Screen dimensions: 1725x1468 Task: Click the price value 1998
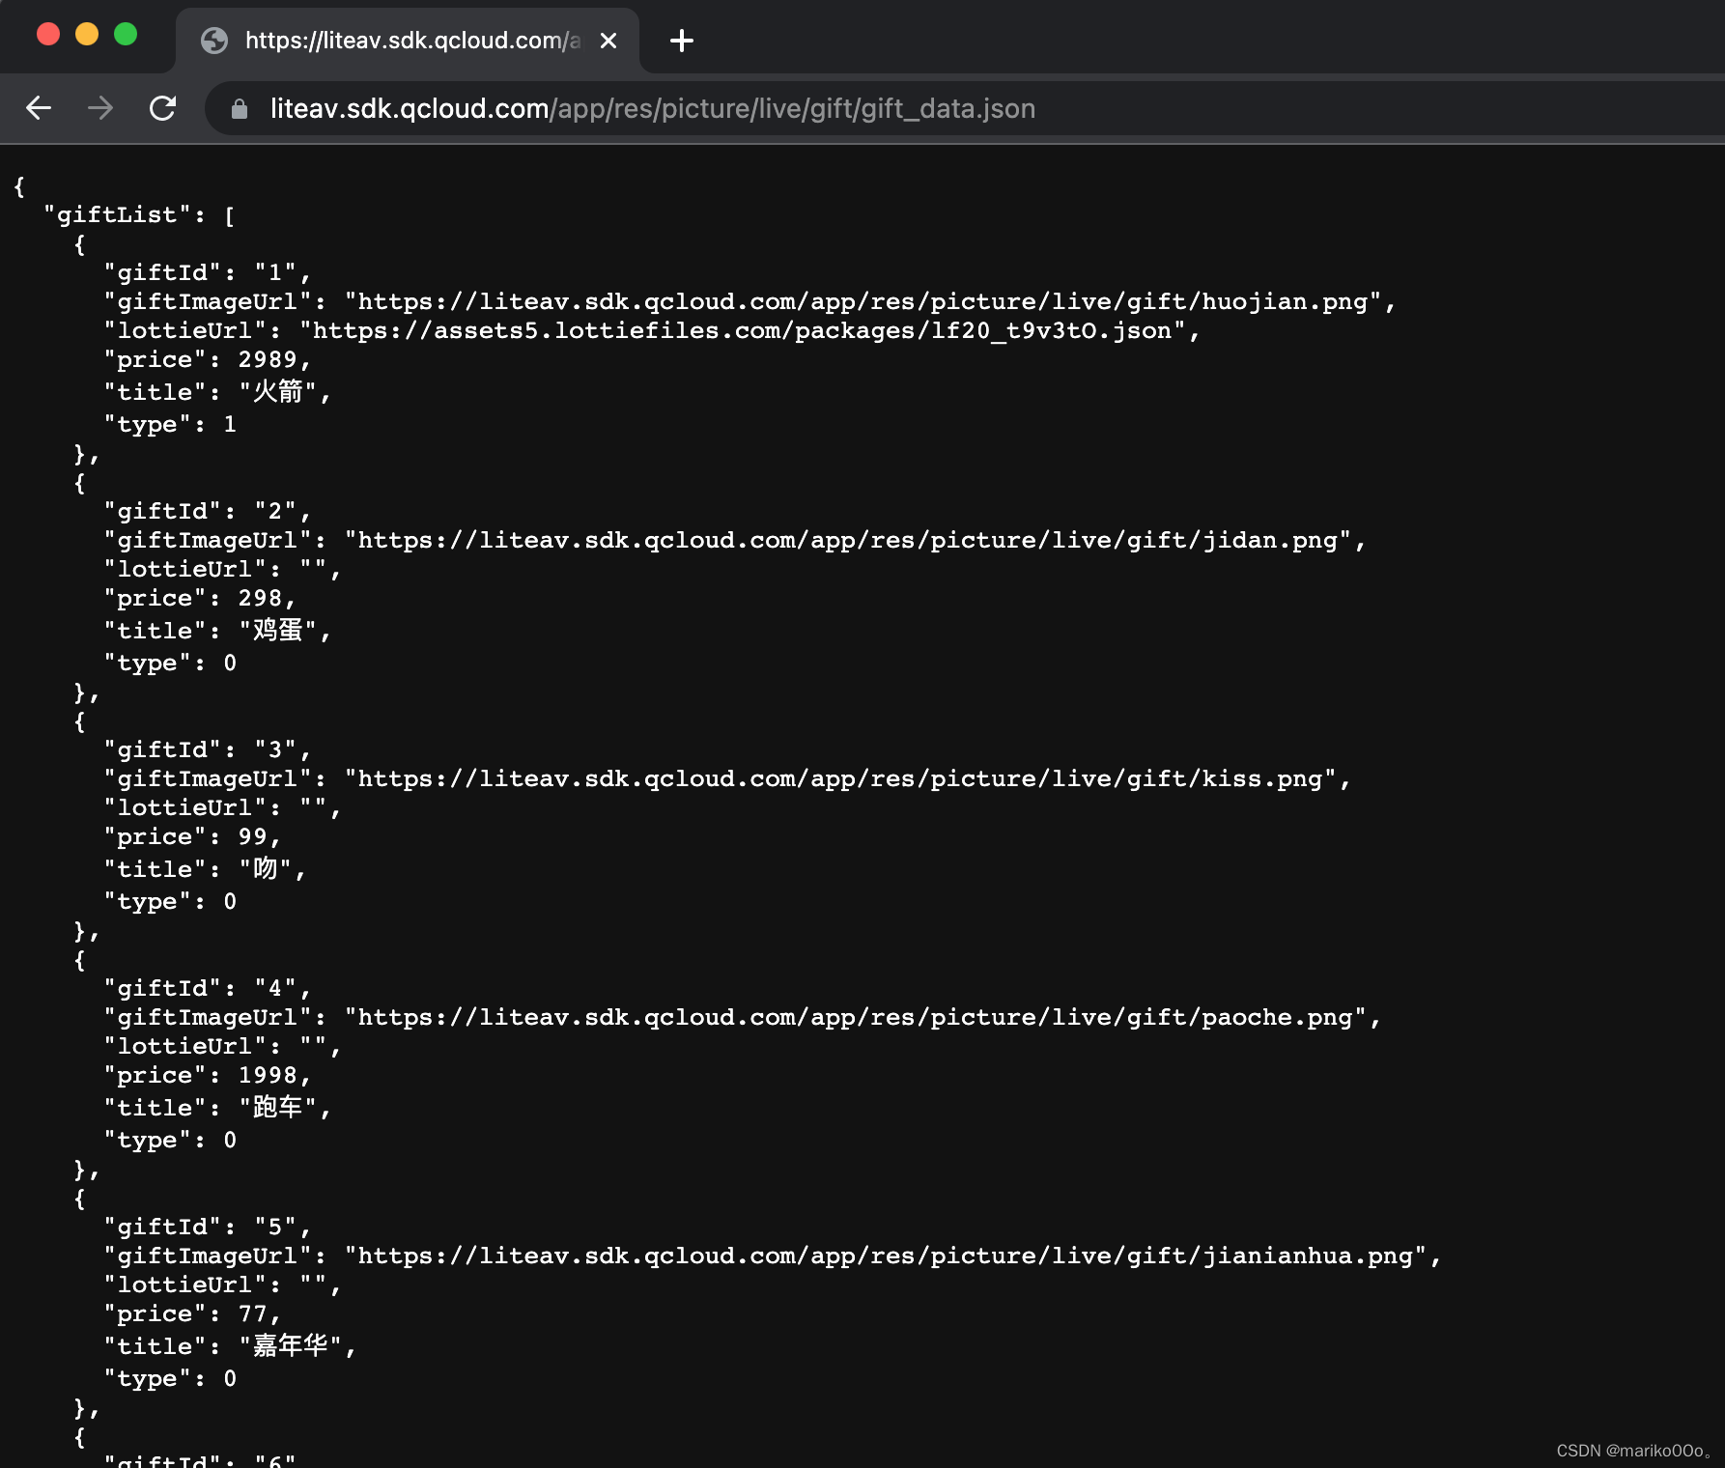tap(268, 1076)
